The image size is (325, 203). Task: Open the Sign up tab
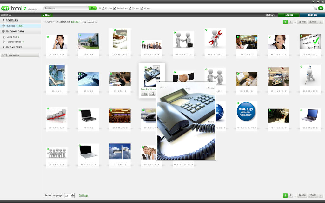312,15
